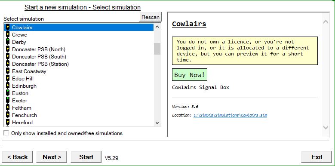The width and height of the screenshot is (335, 166).
Task: Pick the Edinburgh simulation
Action: (79, 86)
